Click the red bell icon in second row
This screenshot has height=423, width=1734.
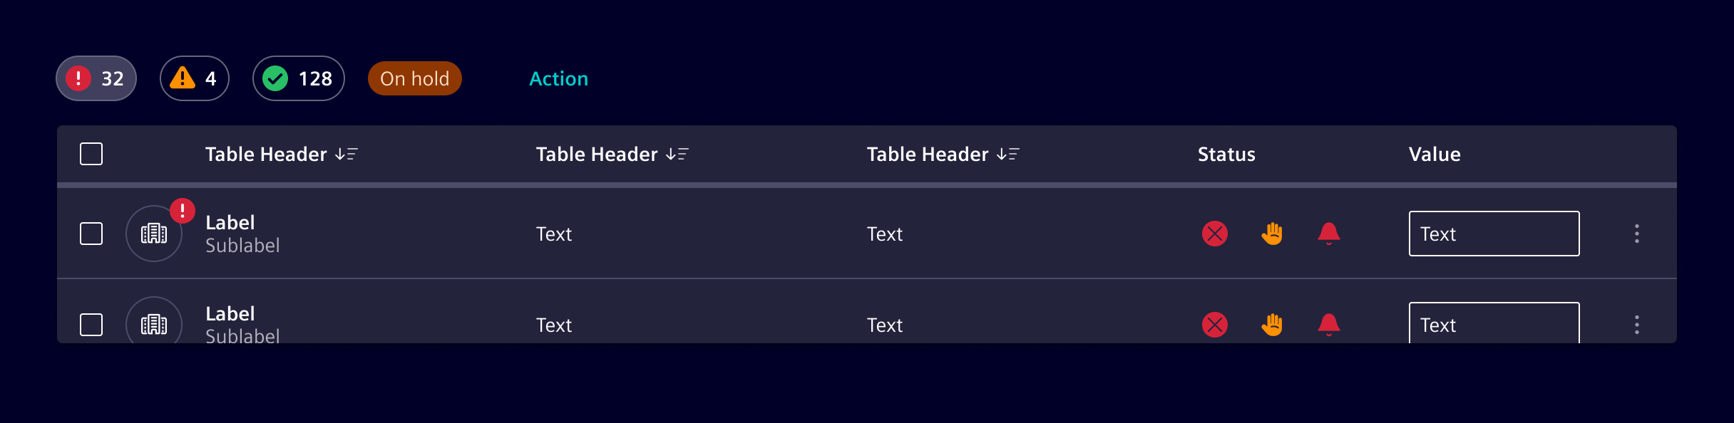click(x=1329, y=325)
